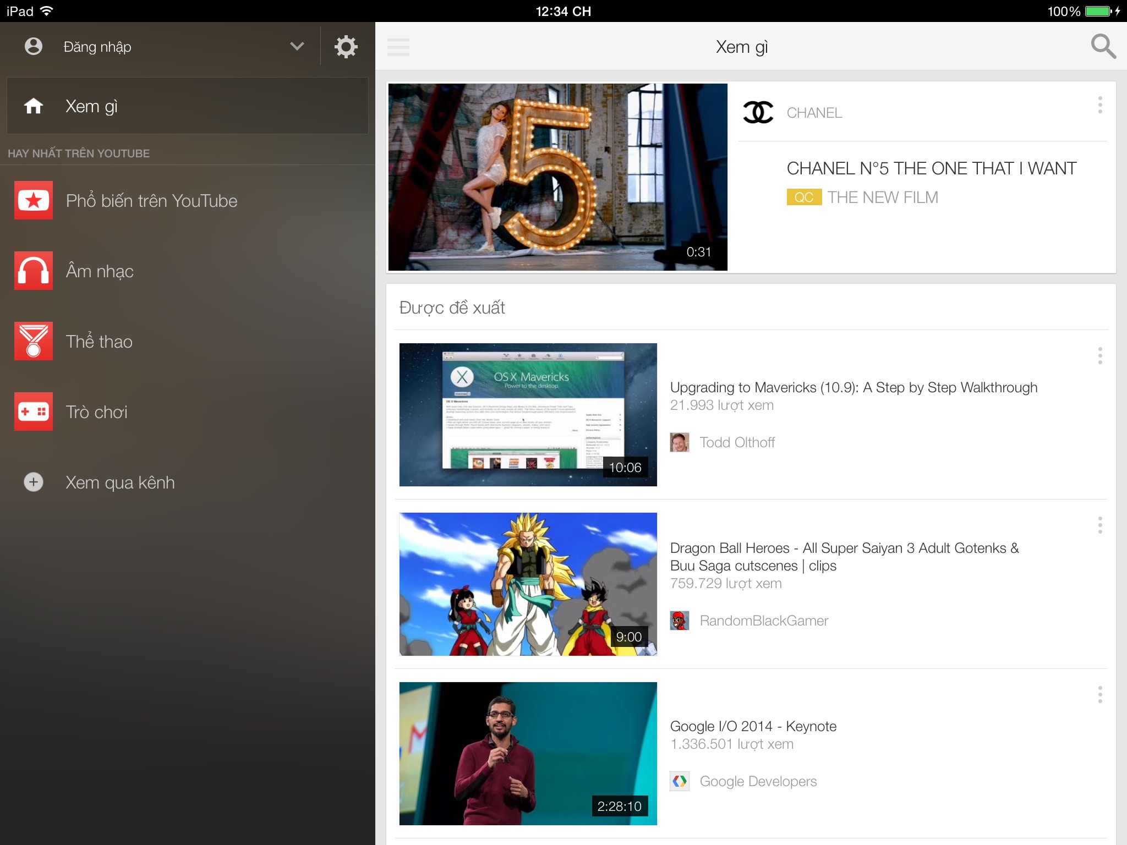
Task: Tap the 12:34 CH clock
Action: click(x=563, y=11)
